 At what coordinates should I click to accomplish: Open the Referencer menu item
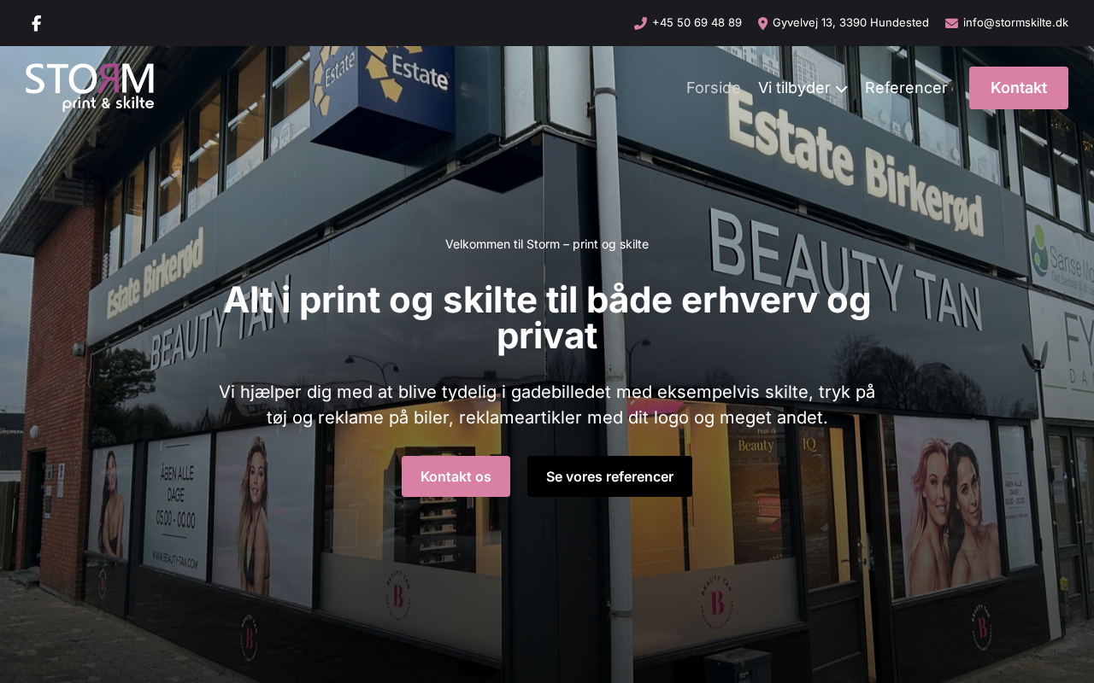point(906,88)
